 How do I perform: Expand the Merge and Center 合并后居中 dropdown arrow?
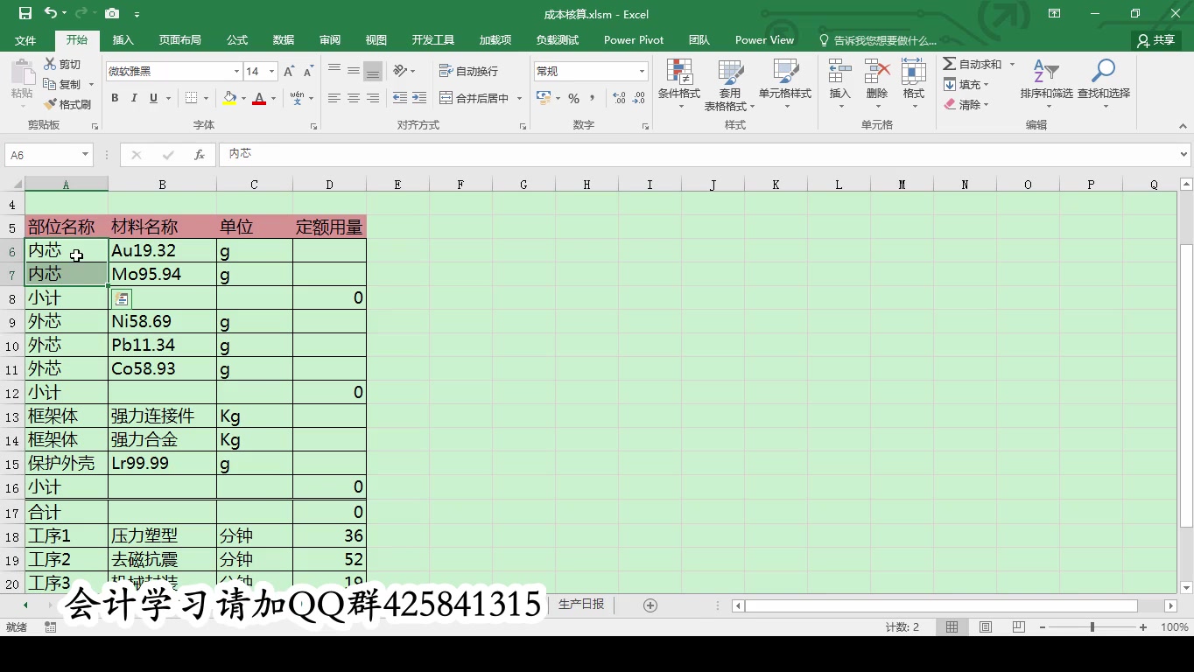[x=519, y=98]
